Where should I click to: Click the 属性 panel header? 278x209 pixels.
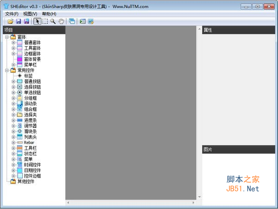coord(239,30)
